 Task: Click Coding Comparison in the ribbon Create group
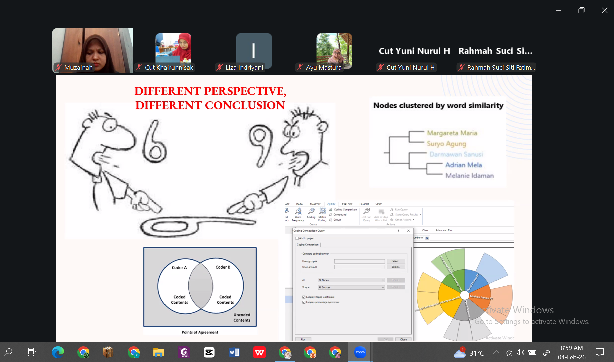click(343, 210)
